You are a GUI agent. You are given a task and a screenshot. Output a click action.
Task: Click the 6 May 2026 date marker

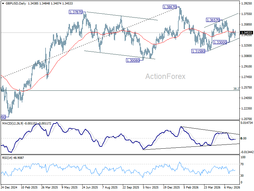coord(232,187)
